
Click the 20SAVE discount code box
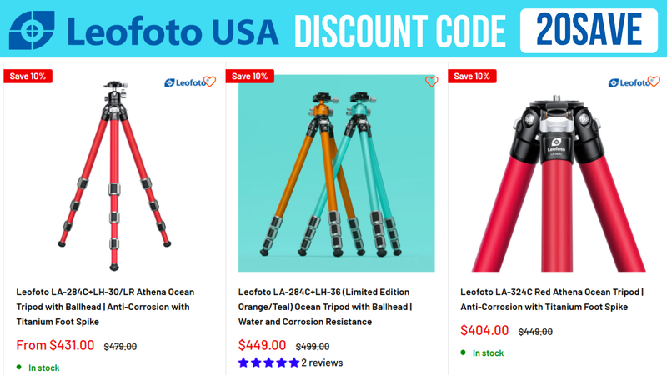click(589, 30)
